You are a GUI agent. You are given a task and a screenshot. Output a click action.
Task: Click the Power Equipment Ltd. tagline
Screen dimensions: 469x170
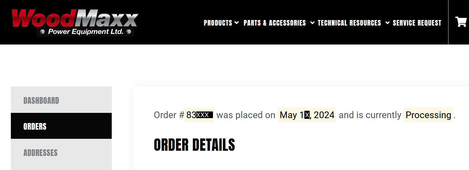(85, 32)
